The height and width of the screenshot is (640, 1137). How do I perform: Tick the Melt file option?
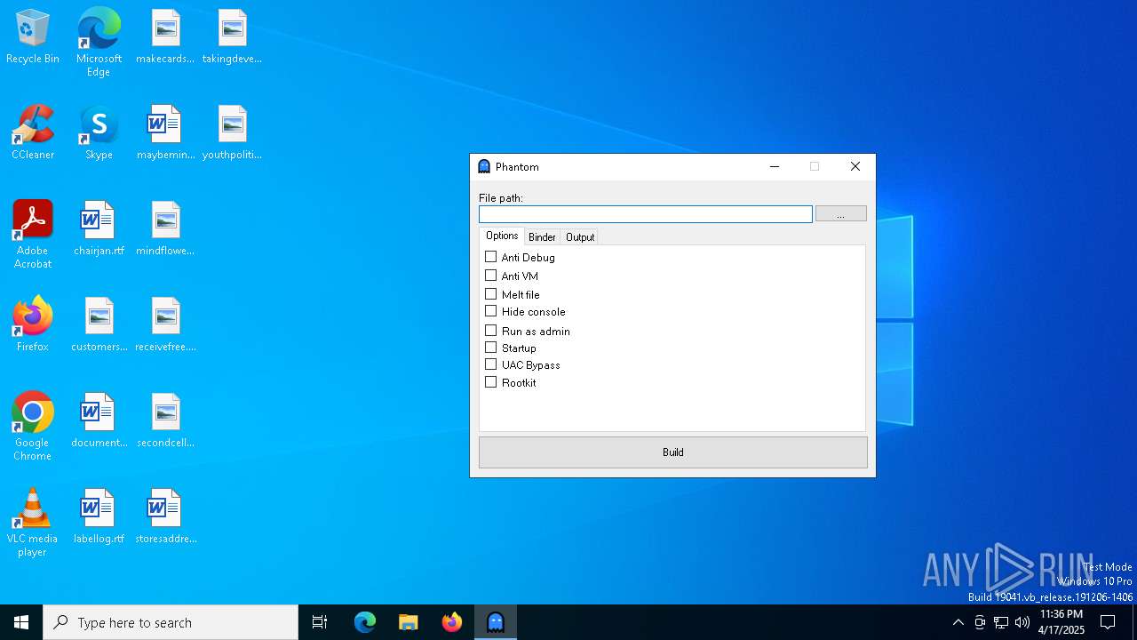pos(490,294)
